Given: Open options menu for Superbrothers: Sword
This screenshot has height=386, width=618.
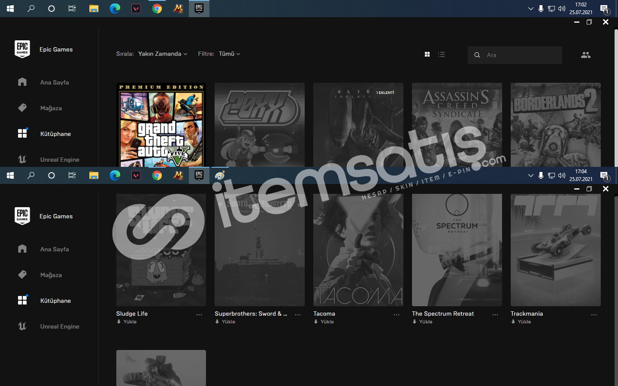Looking at the screenshot, I should coord(298,315).
